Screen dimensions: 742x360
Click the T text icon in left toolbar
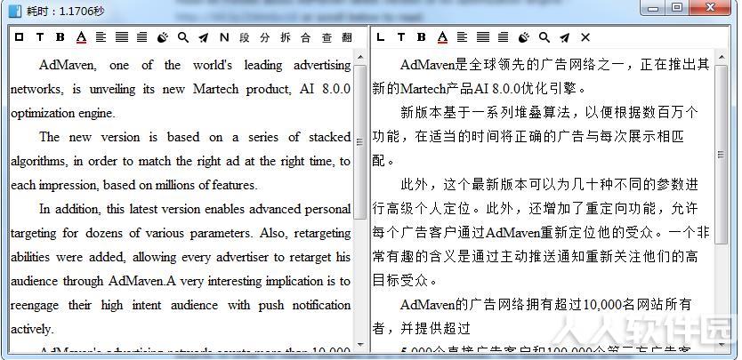click(40, 37)
